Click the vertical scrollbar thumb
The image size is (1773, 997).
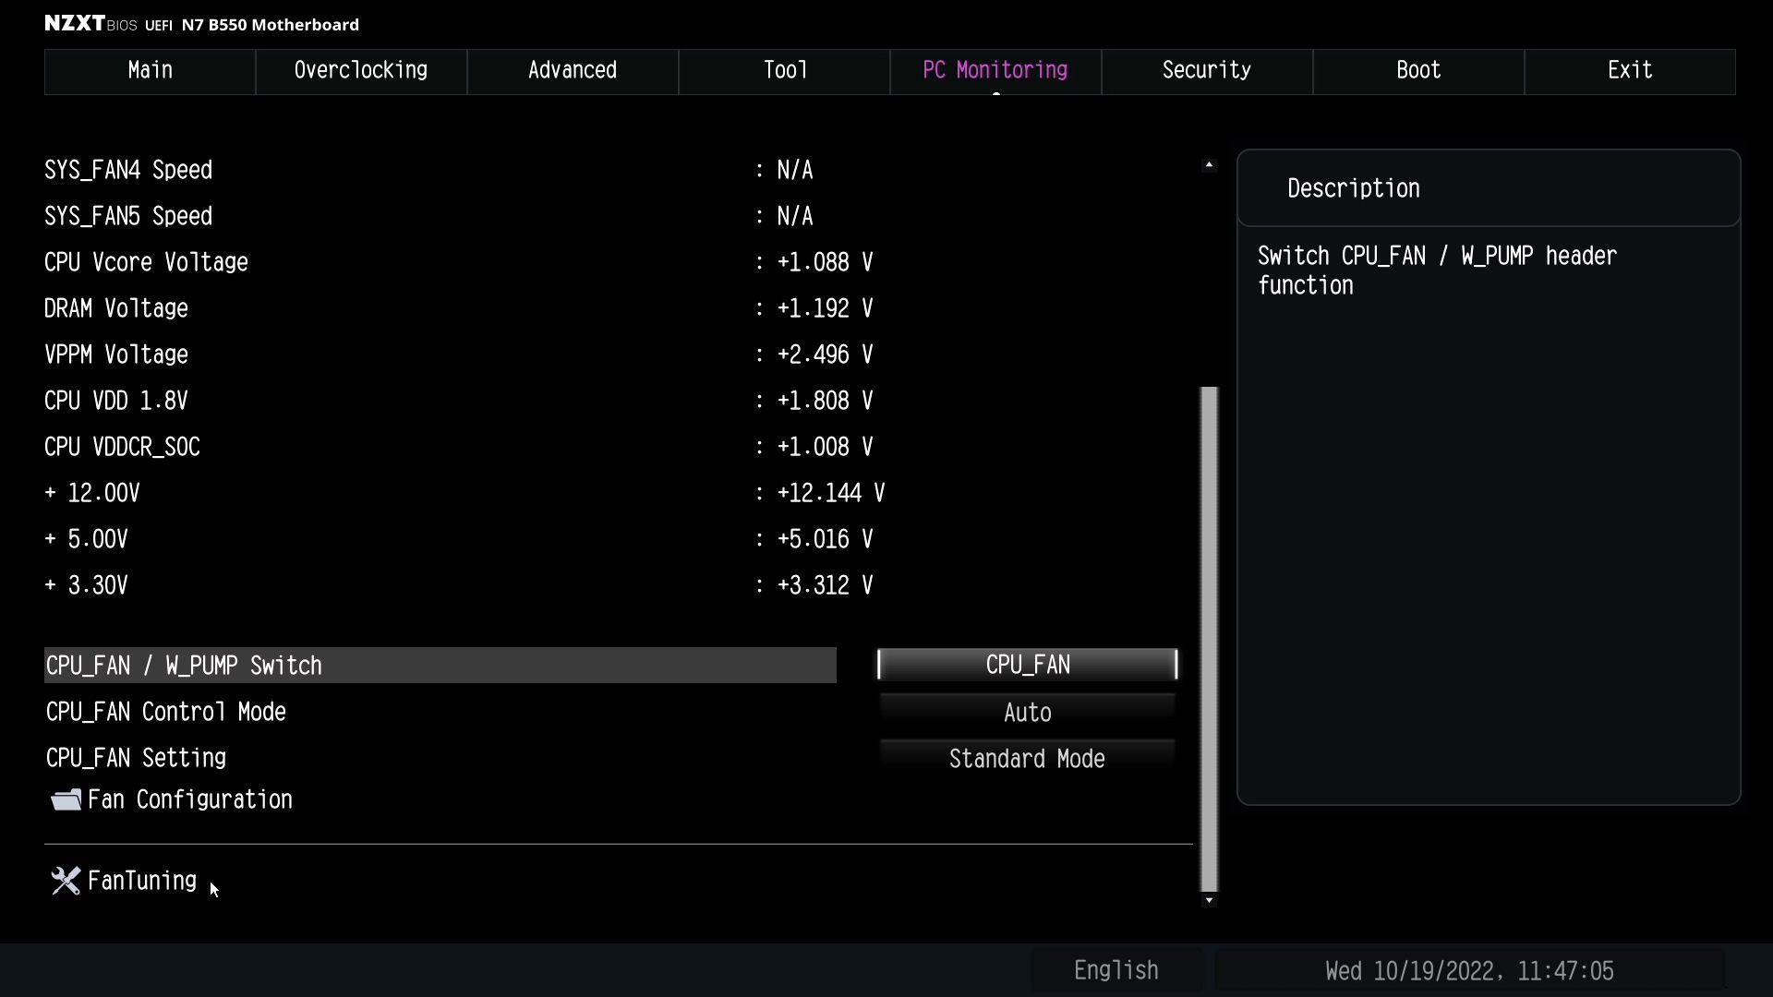pyautogui.click(x=1209, y=639)
